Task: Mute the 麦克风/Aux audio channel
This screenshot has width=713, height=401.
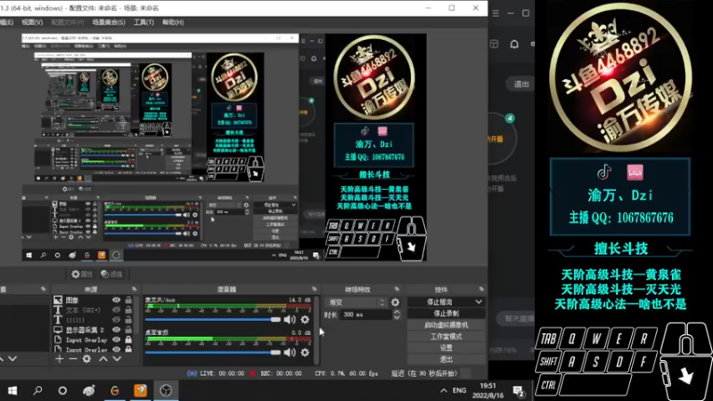Action: click(x=290, y=320)
